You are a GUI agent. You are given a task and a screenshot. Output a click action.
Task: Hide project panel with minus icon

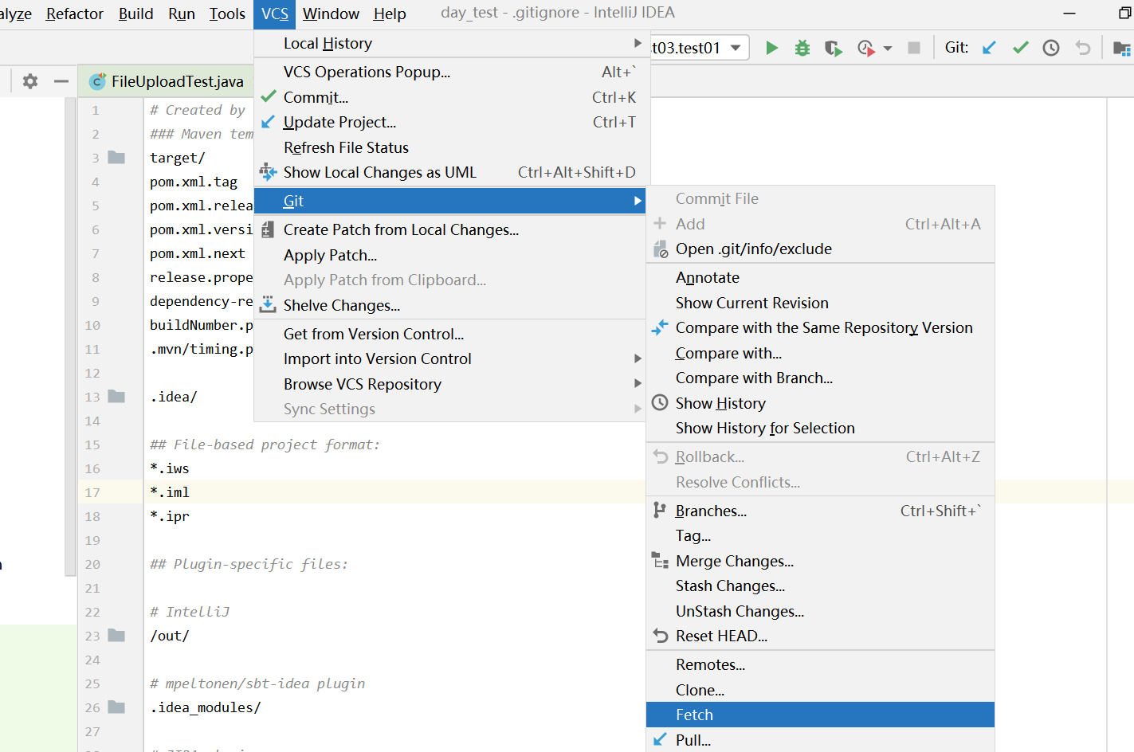61,81
